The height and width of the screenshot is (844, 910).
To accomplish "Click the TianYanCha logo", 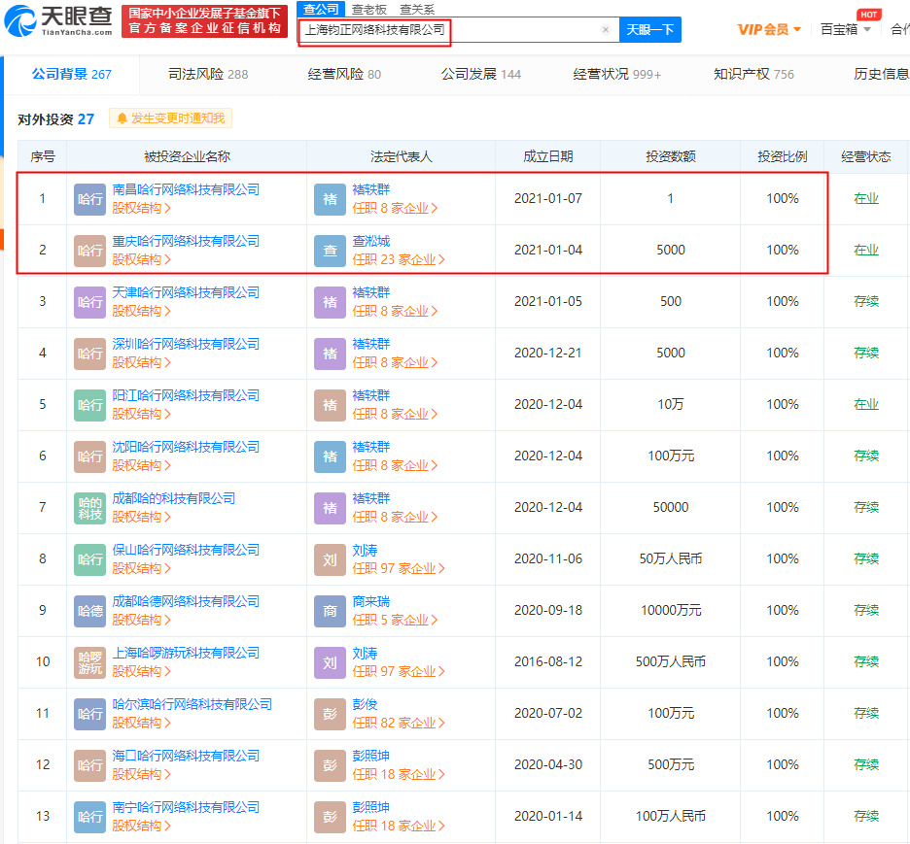I will coord(58,20).
